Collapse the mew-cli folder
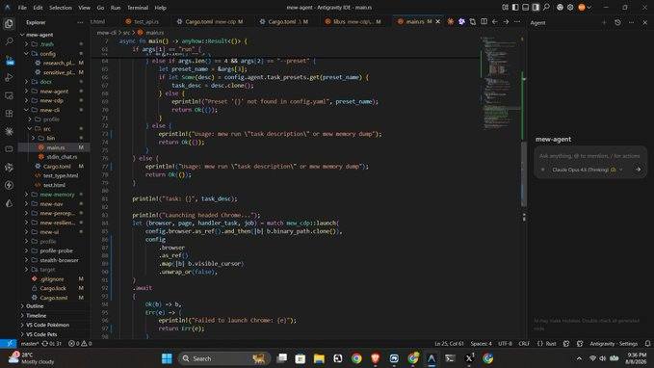 coord(54,110)
